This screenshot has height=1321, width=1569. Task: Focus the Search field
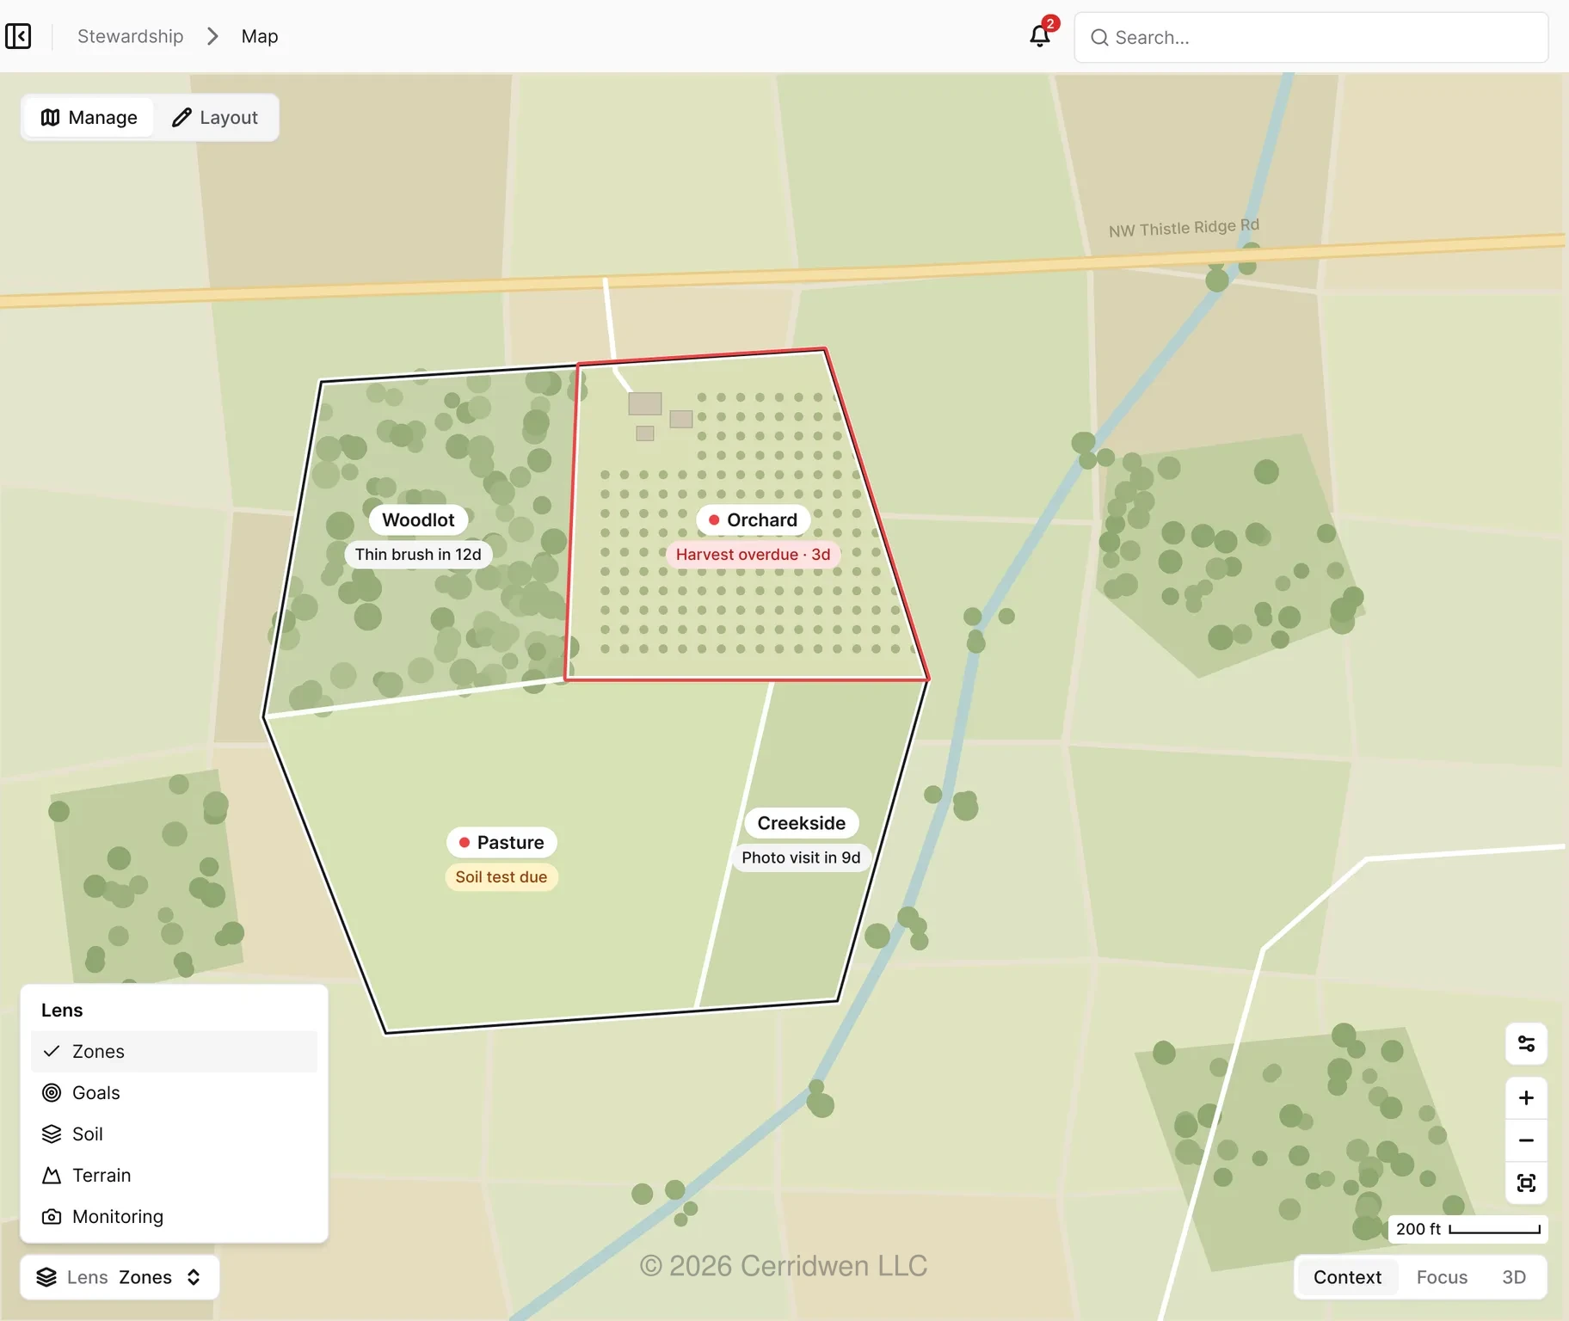(x=1311, y=37)
